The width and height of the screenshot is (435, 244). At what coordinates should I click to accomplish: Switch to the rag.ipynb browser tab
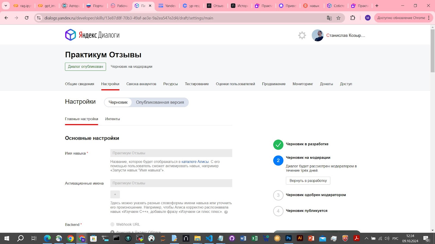tap(23, 6)
